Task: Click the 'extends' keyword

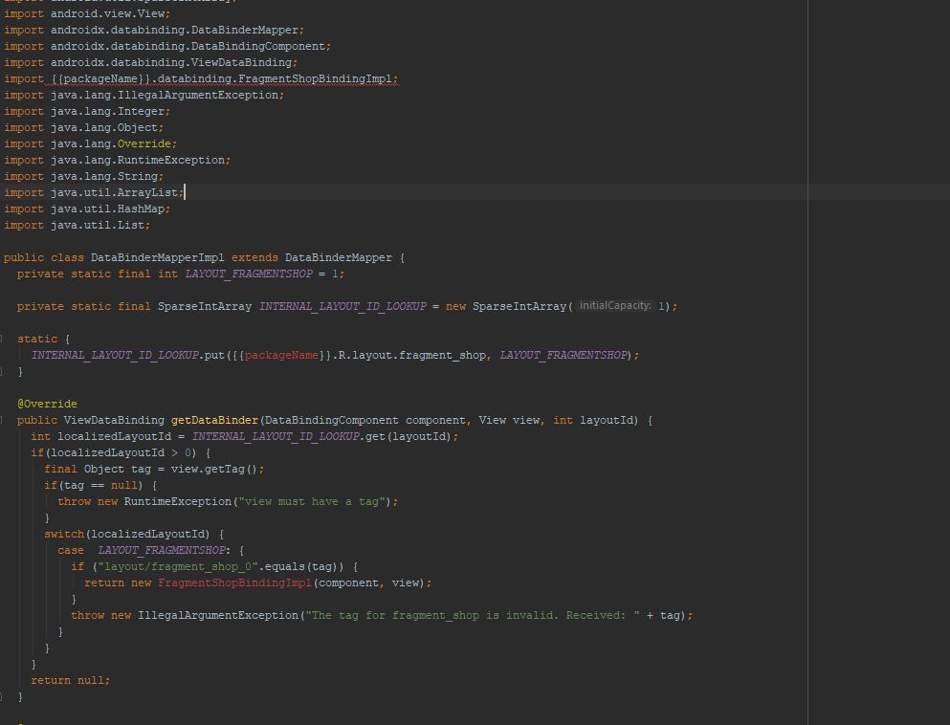Action: pos(254,258)
